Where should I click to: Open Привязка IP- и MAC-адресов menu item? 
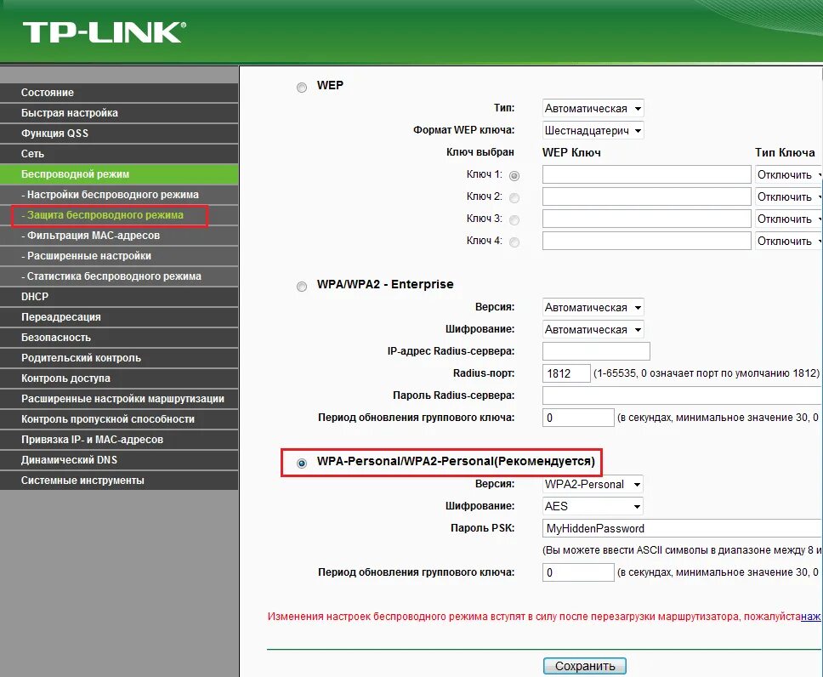point(119,440)
